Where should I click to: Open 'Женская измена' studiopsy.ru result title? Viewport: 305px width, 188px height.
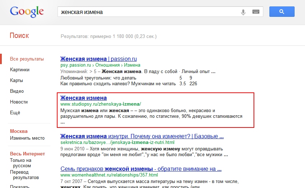click(x=83, y=98)
